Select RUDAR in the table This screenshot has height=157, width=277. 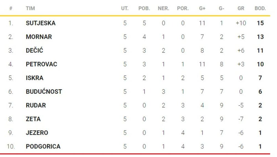tap(36, 105)
